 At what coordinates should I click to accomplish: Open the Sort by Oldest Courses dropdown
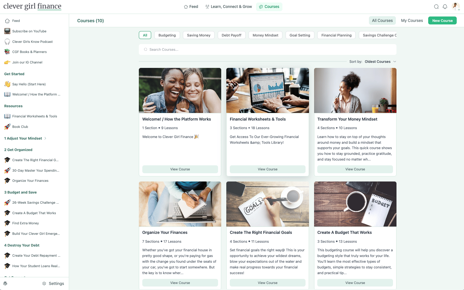pyautogui.click(x=380, y=62)
